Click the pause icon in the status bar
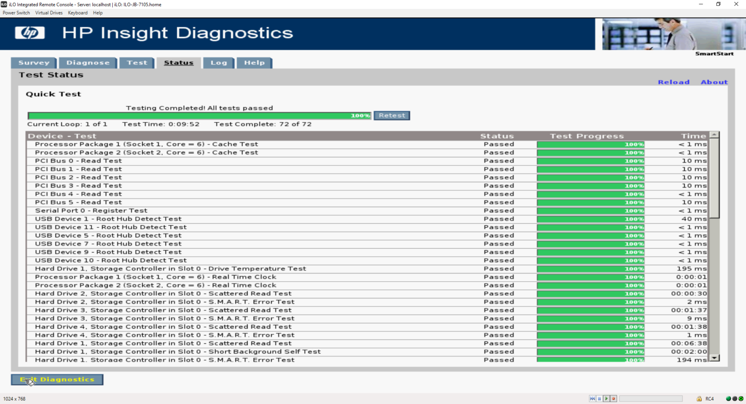746x404 pixels. click(599, 398)
